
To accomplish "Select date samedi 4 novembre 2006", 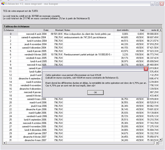I will (34, 127).
